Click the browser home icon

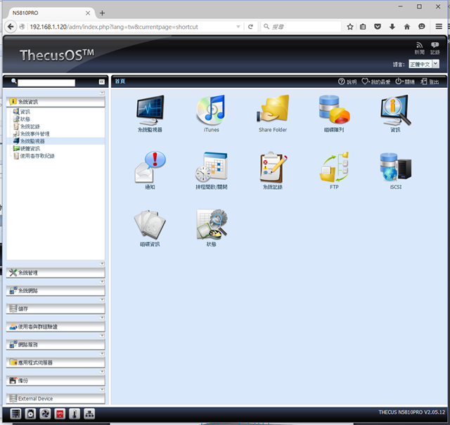coord(407,27)
